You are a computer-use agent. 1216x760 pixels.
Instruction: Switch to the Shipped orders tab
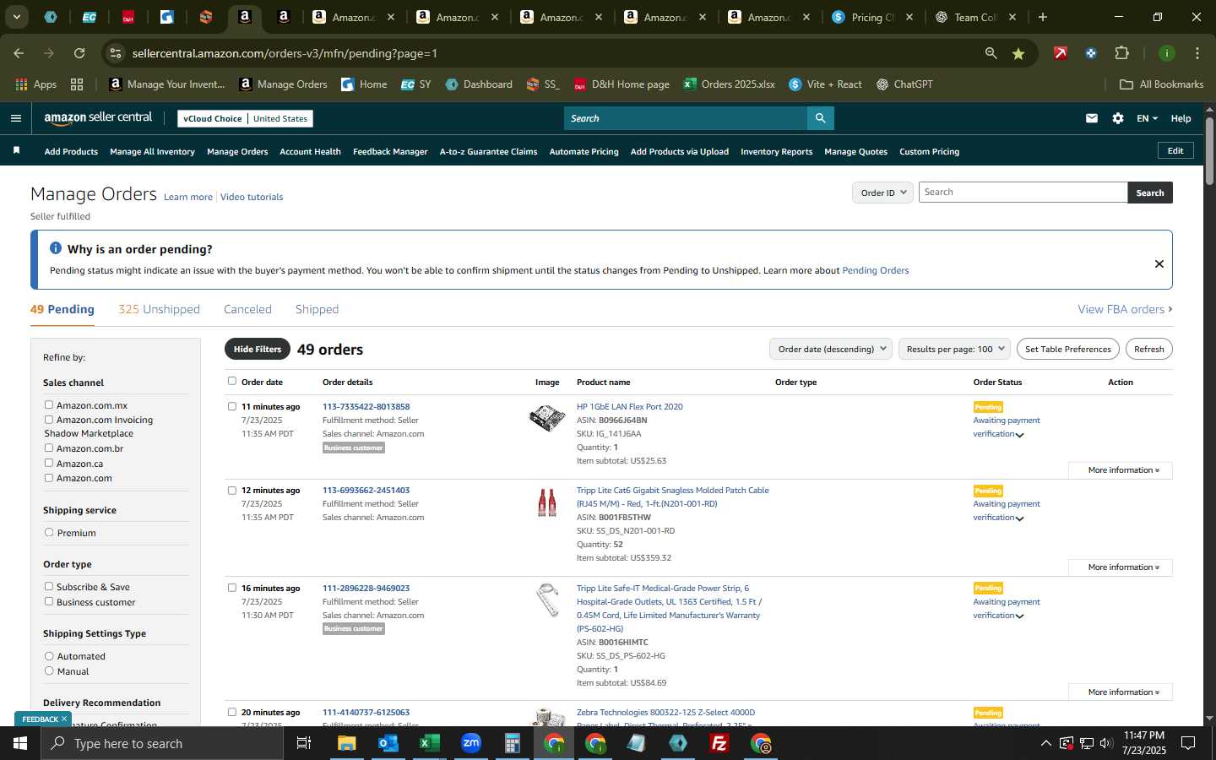317,309
